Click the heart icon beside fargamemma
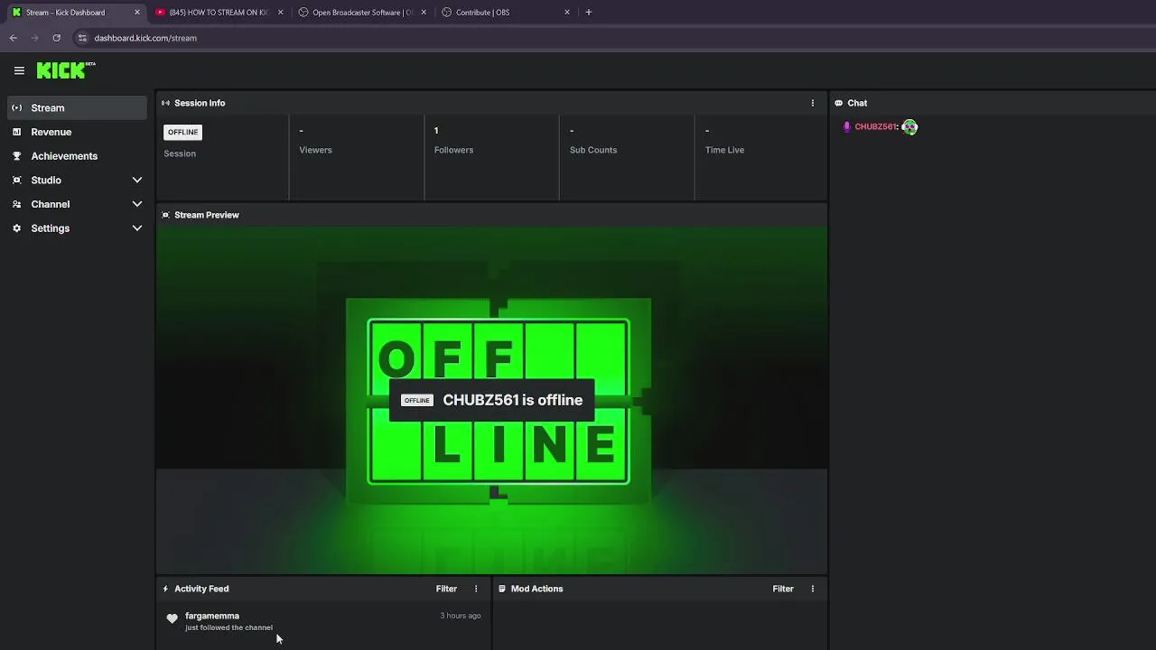Image resolution: width=1156 pixels, height=650 pixels. coord(172,618)
